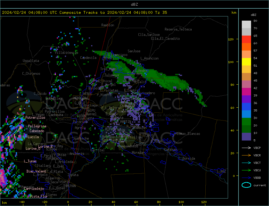269x206 pixels.
Task: Click the yellow 54 dBZ color swatch
Action: [x=246, y=62]
